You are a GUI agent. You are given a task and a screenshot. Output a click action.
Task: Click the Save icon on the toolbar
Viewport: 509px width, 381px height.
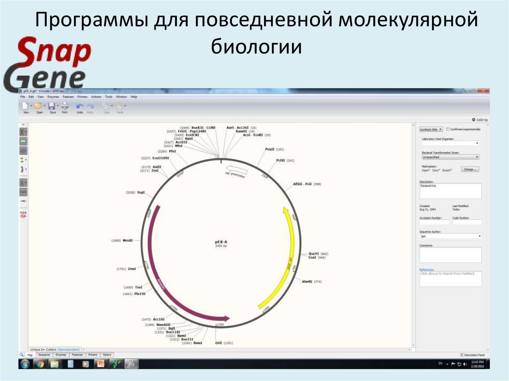52,105
